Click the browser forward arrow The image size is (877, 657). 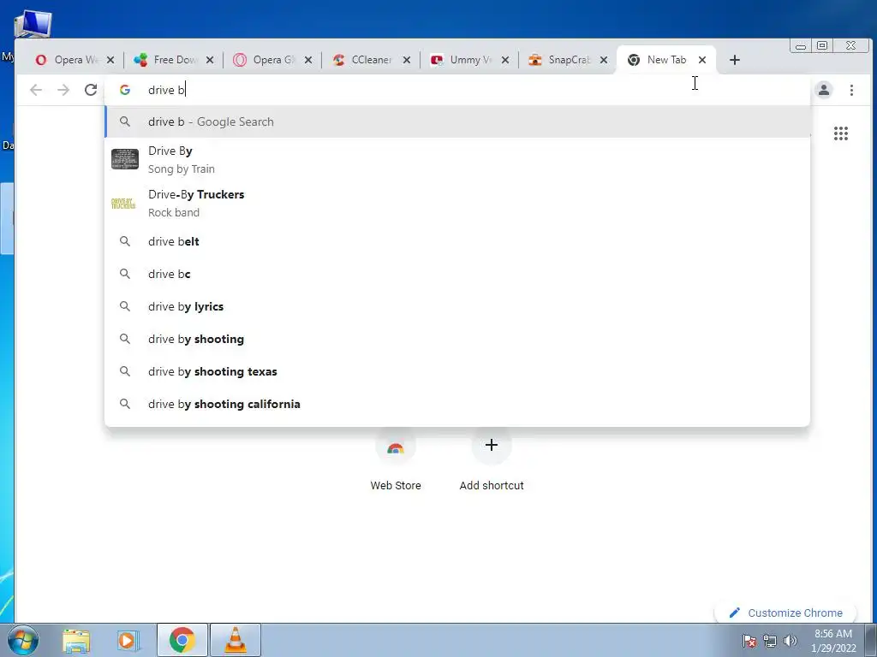pos(63,90)
